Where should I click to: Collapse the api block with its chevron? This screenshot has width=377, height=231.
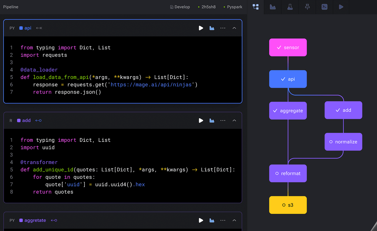pos(234,28)
